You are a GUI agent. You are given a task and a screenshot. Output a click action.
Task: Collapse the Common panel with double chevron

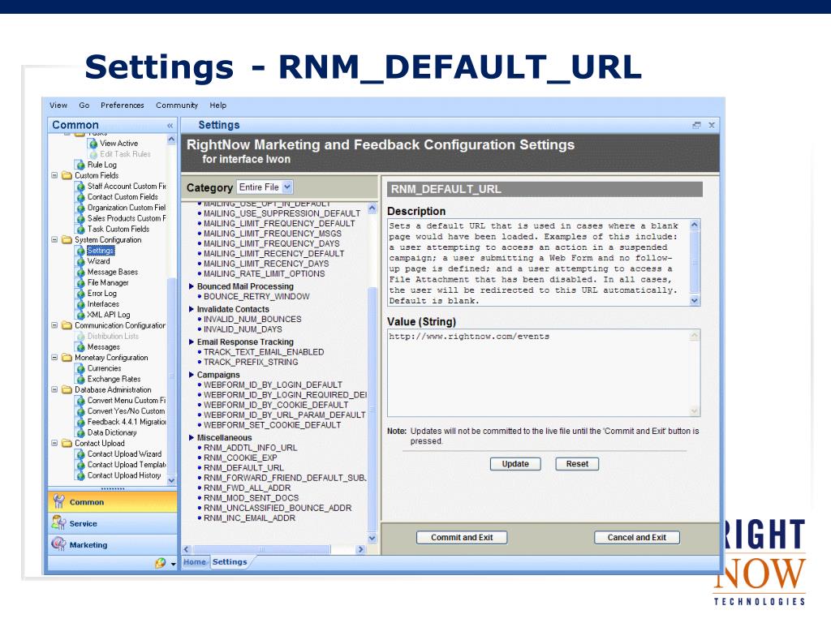pyautogui.click(x=170, y=126)
